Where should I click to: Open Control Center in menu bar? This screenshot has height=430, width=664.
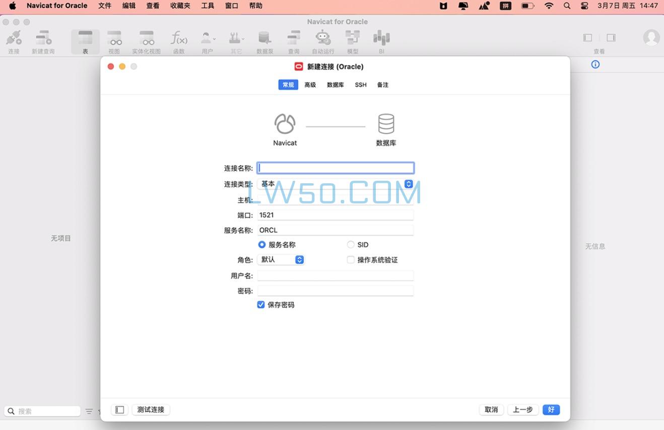click(x=584, y=6)
